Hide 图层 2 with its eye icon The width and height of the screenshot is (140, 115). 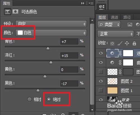[101, 81]
